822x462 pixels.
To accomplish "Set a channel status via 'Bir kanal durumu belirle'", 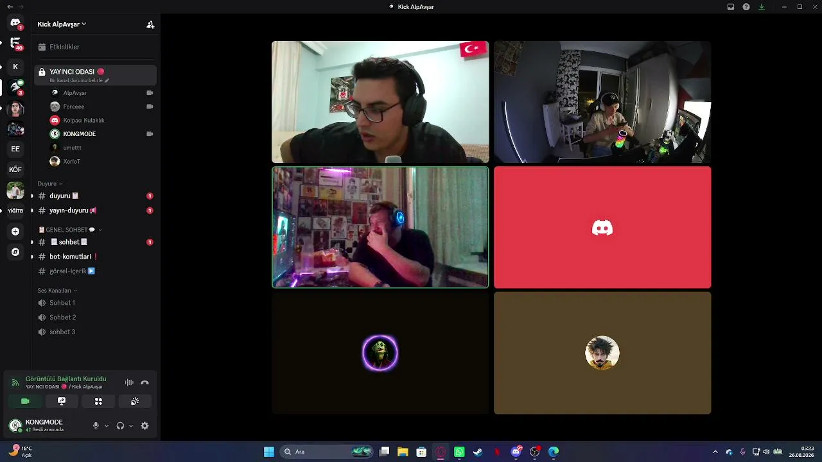I will [x=80, y=81].
